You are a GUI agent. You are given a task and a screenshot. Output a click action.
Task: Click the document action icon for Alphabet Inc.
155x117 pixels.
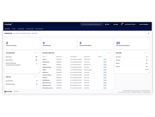click(104, 72)
